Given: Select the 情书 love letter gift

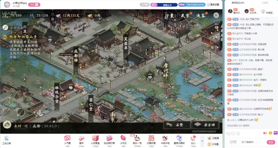Looking at the screenshot, I should [81, 140].
